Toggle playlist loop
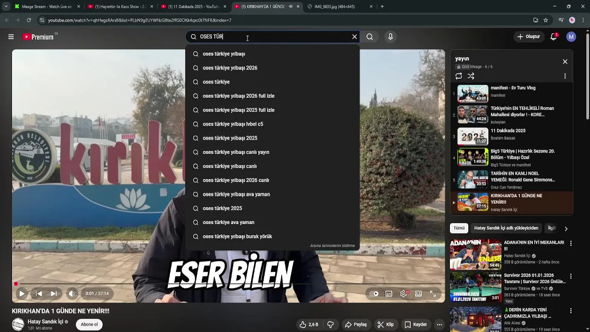Image resolution: width=590 pixels, height=332 pixels. (x=459, y=76)
